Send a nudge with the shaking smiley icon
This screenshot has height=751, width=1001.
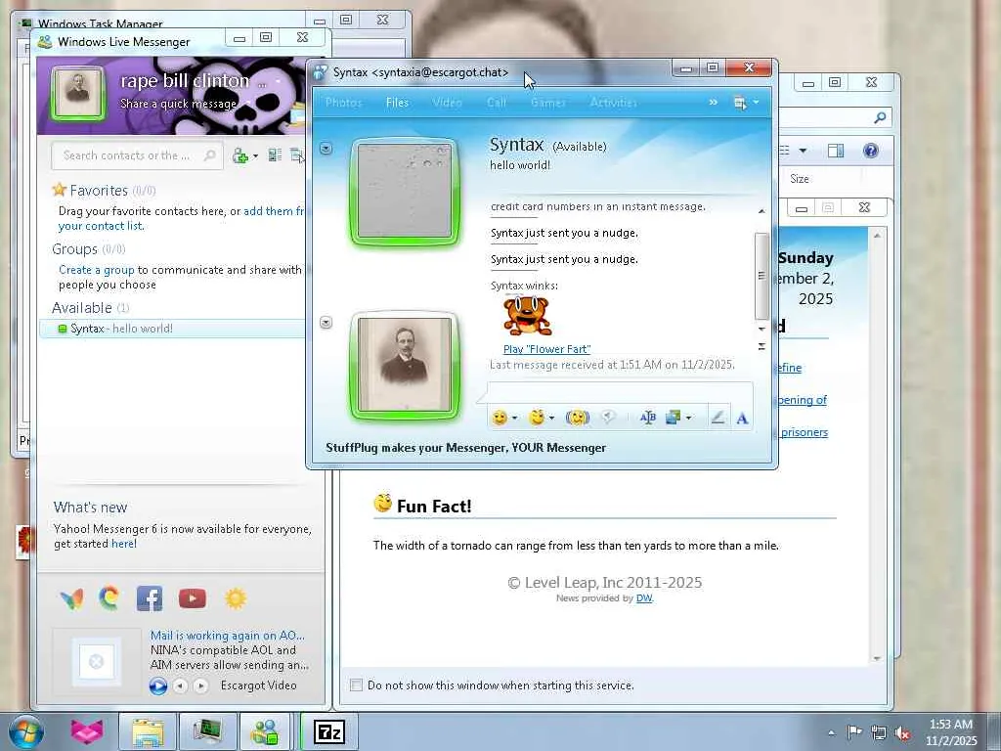(577, 418)
